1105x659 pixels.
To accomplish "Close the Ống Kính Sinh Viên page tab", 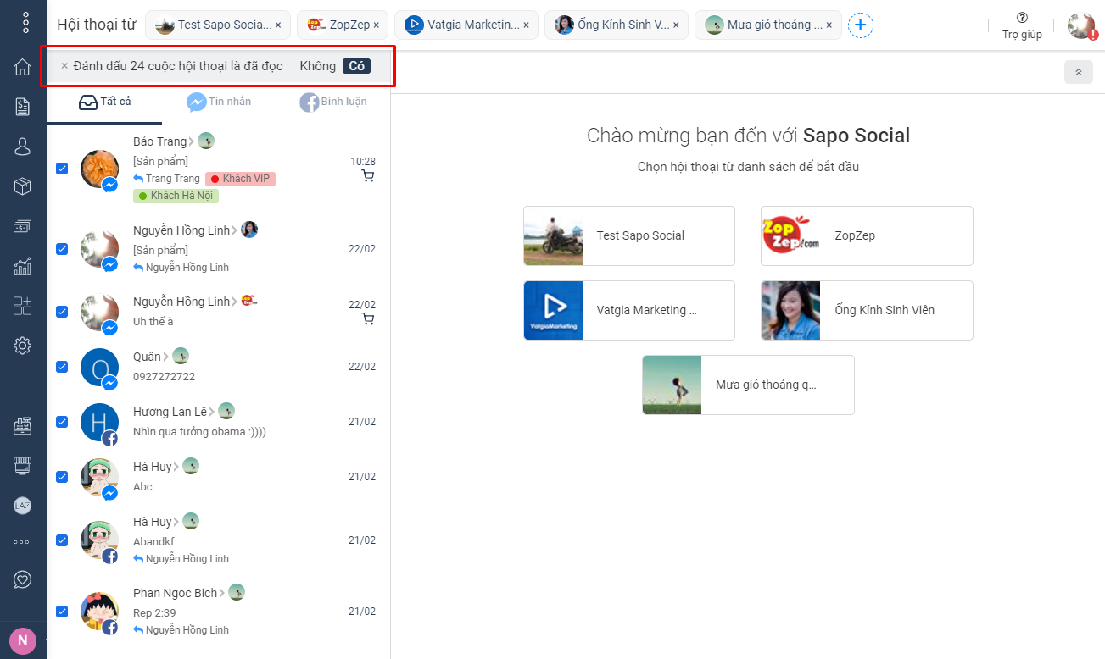I will (676, 25).
